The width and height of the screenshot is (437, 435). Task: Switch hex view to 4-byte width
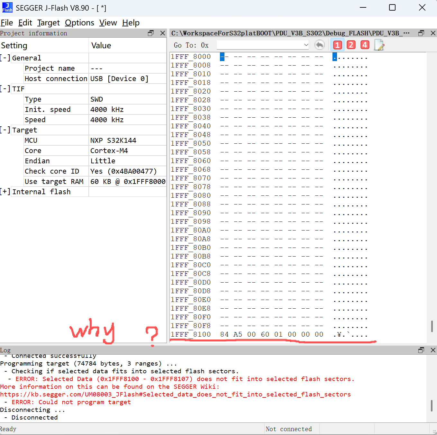(365, 45)
